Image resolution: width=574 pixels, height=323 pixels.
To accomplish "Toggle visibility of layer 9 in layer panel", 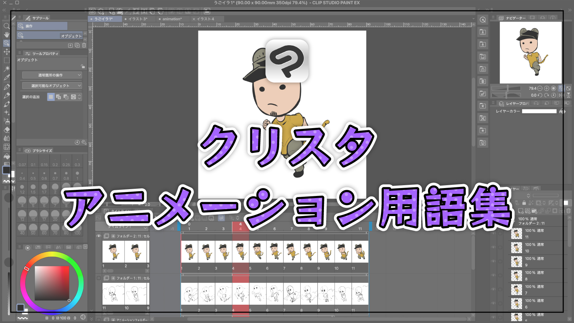I will pos(493,262).
